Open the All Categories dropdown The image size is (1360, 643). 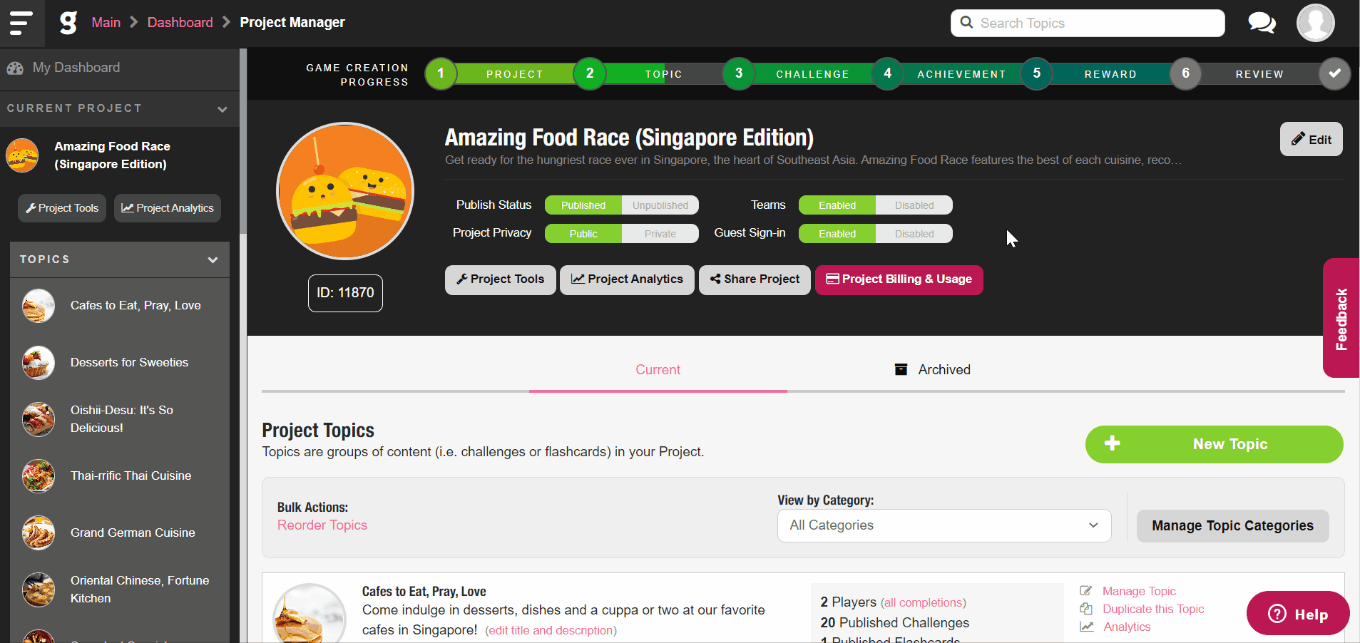(944, 525)
